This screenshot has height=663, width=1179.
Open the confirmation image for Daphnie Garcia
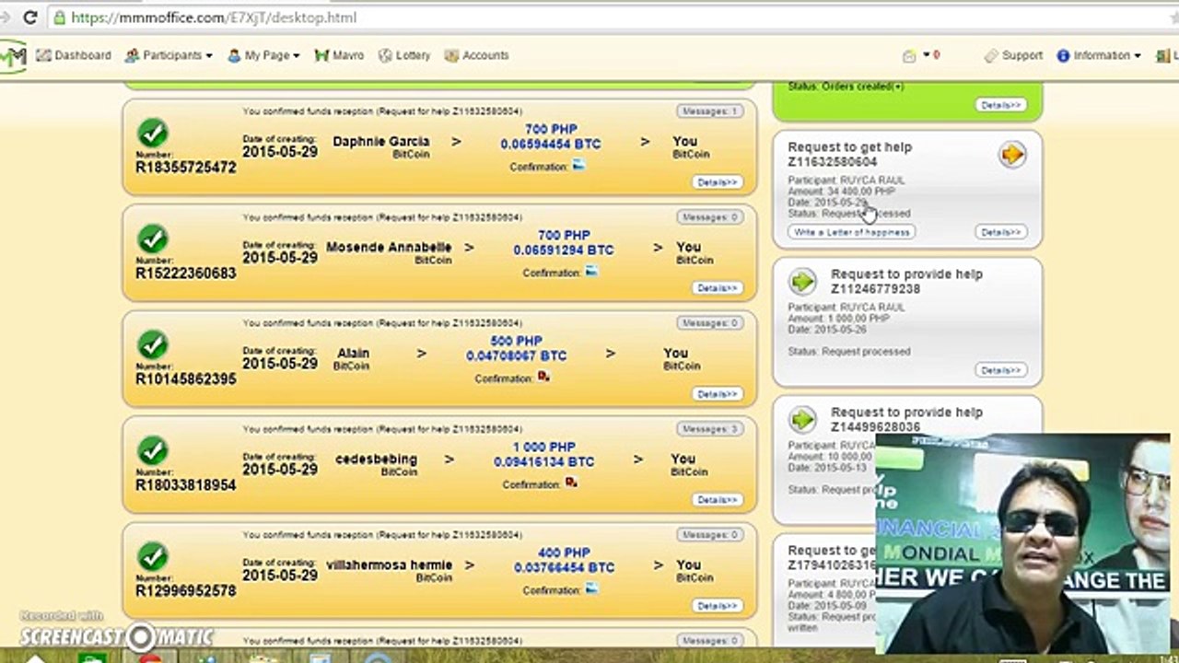[x=578, y=166]
